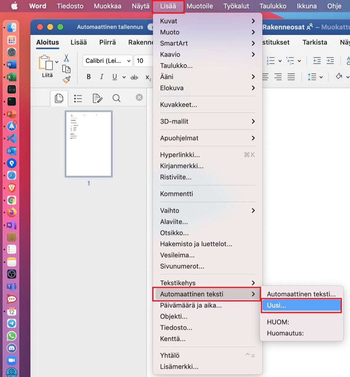This screenshot has width=350, height=377.
Task: Open the font name dropdown Calibri
Action: (x=107, y=61)
